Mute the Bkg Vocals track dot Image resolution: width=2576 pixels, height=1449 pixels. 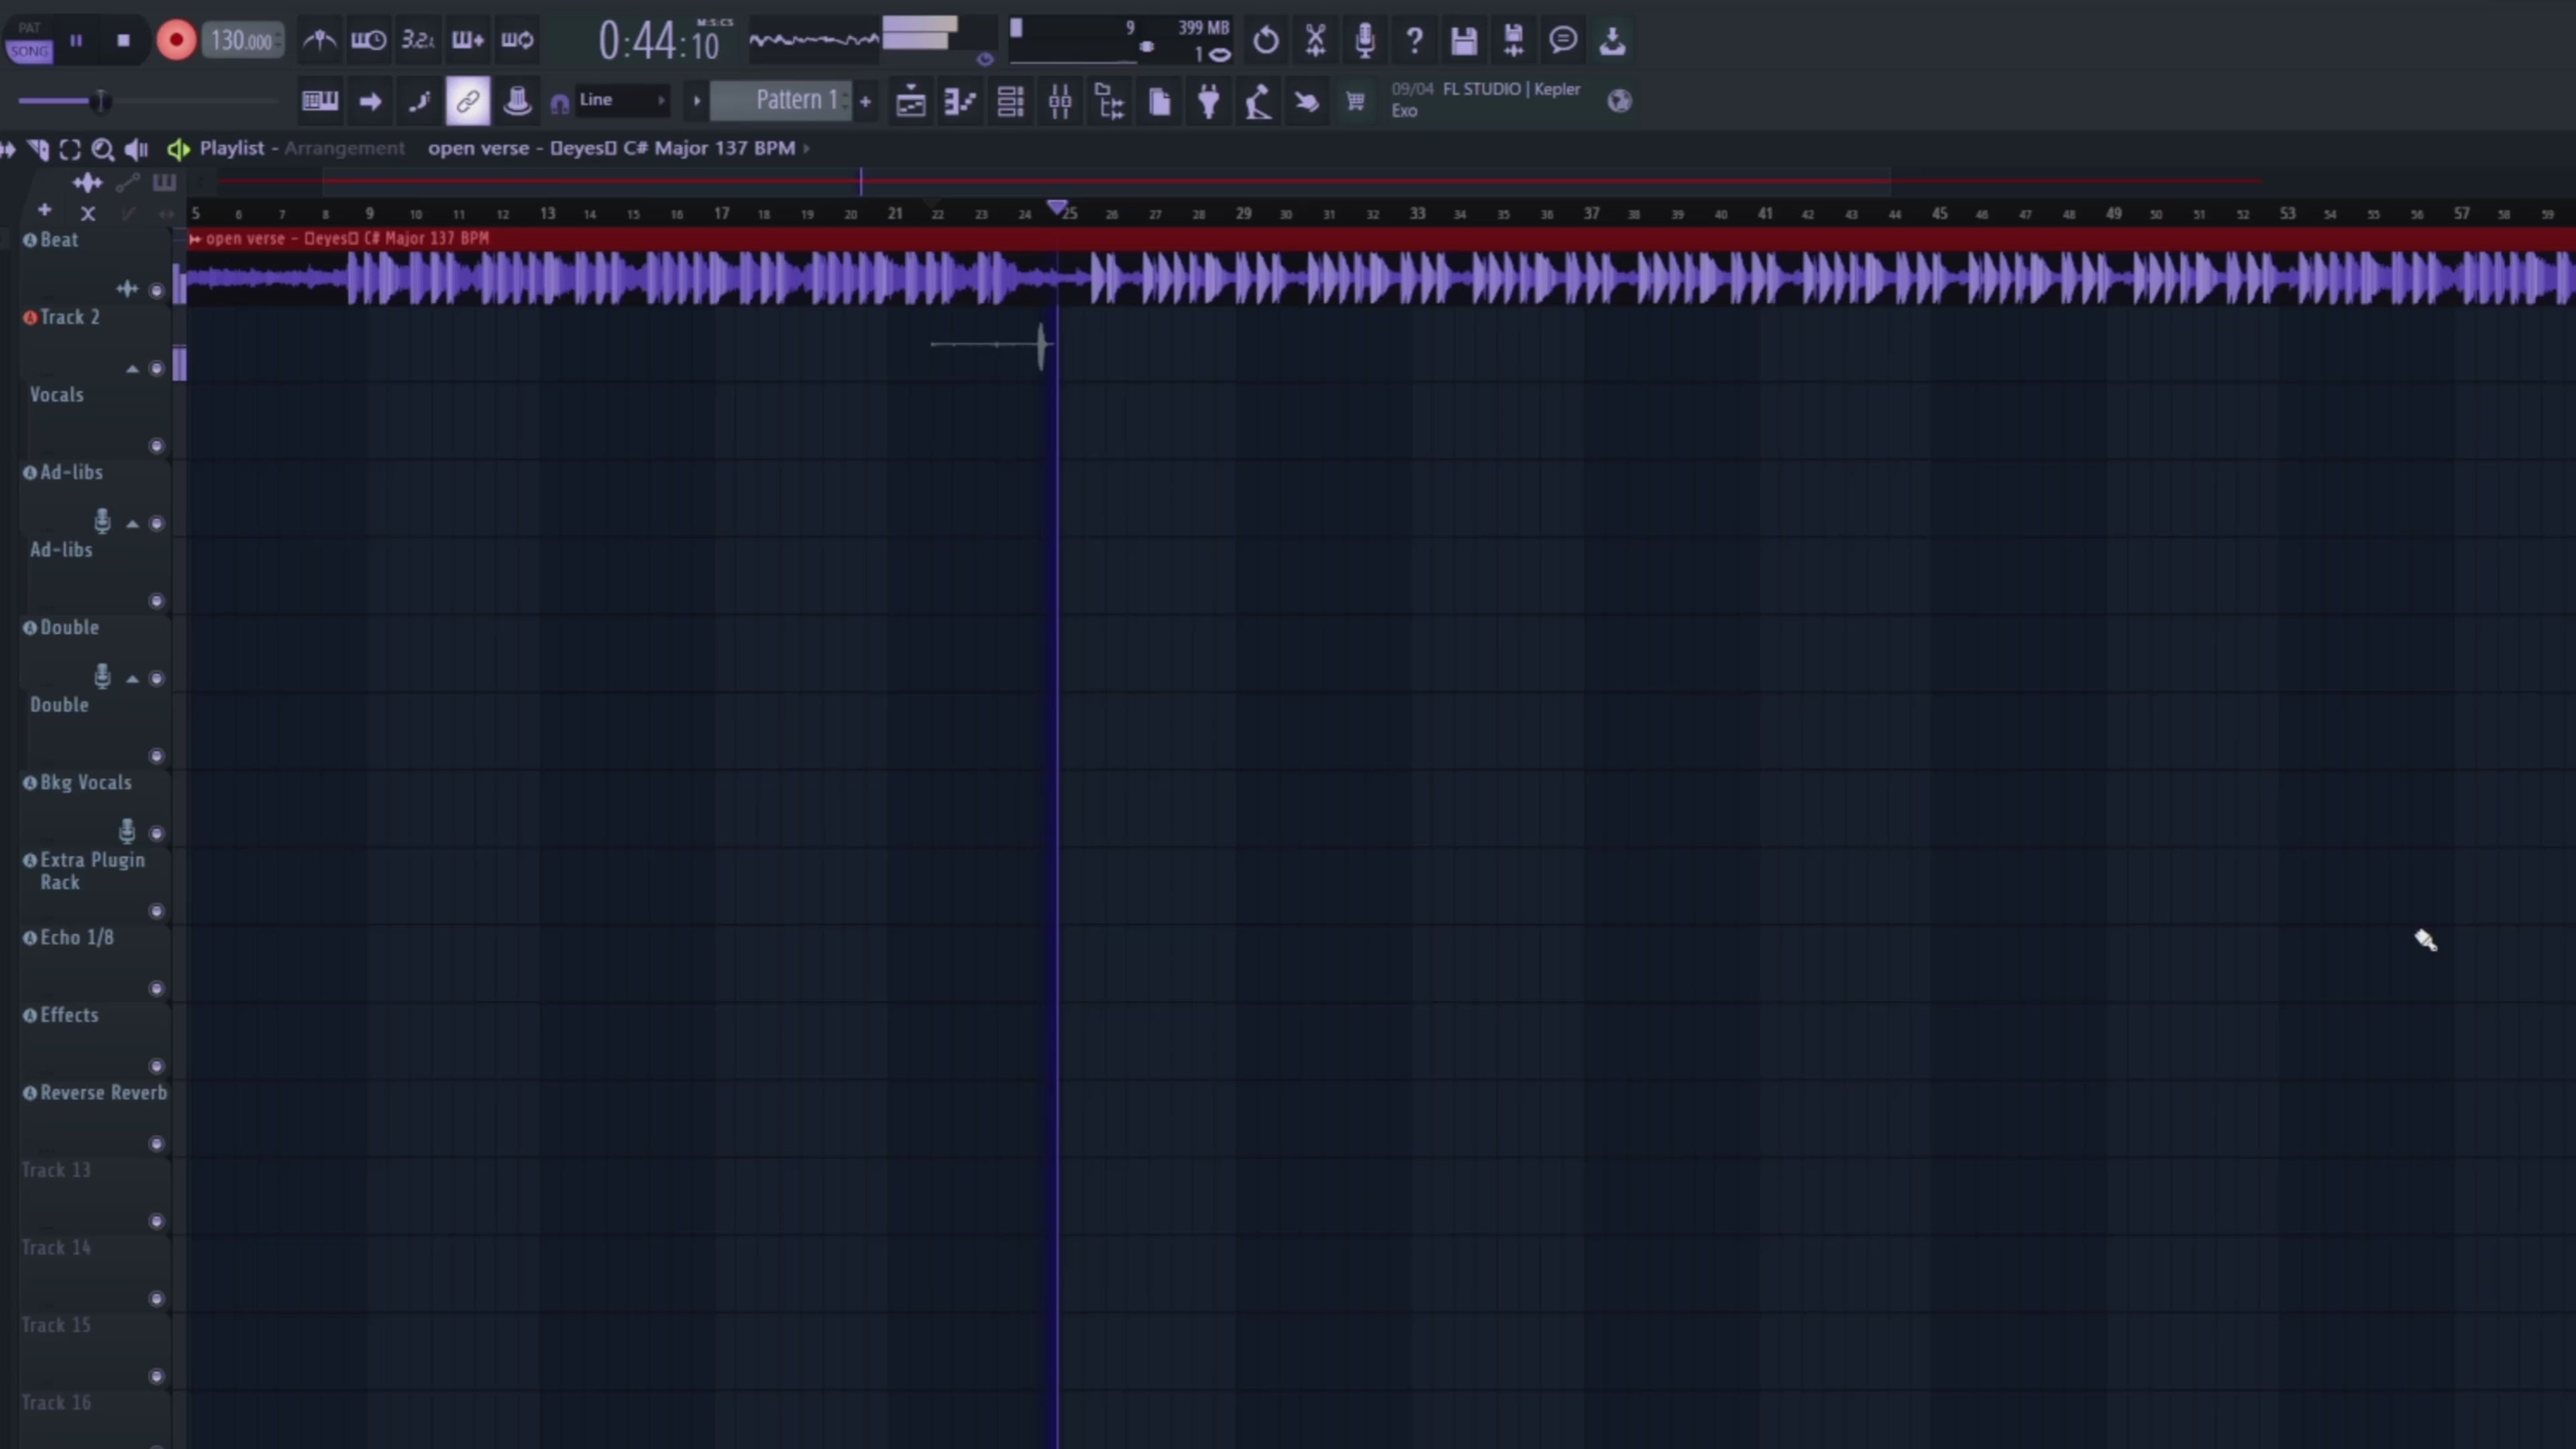tap(156, 833)
